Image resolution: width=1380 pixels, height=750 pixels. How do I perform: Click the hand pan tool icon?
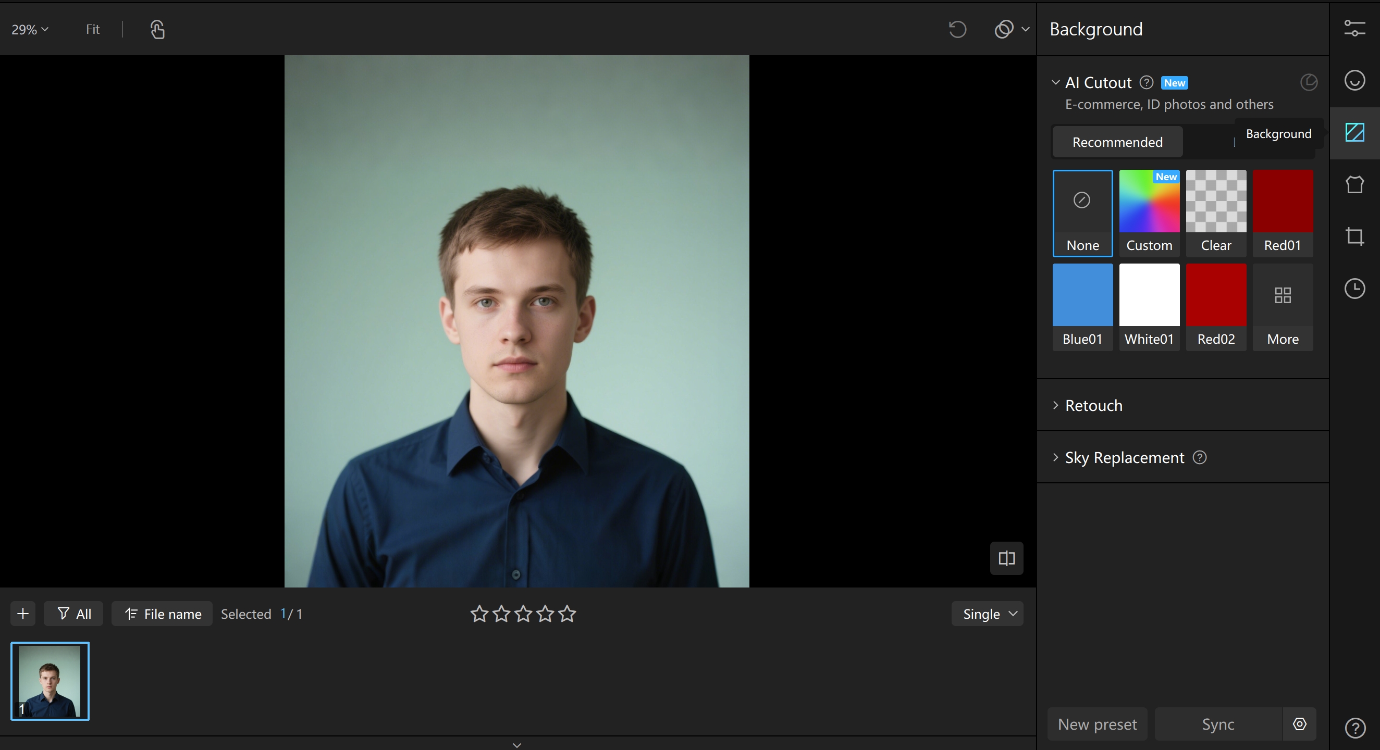pyautogui.click(x=157, y=30)
